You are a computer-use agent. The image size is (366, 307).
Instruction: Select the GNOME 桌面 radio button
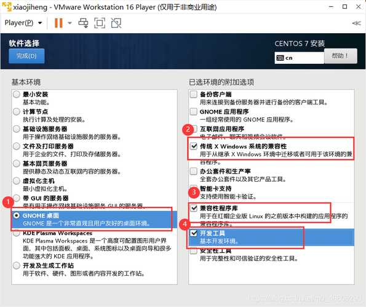tap(17, 216)
